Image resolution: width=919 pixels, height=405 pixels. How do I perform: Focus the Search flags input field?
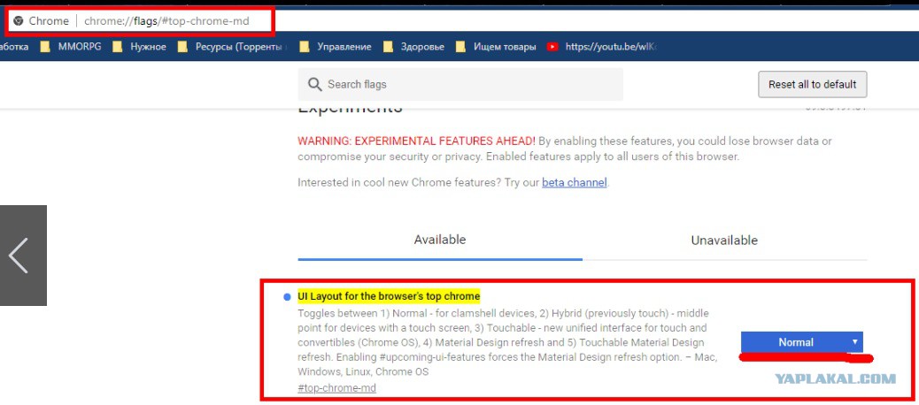point(460,84)
